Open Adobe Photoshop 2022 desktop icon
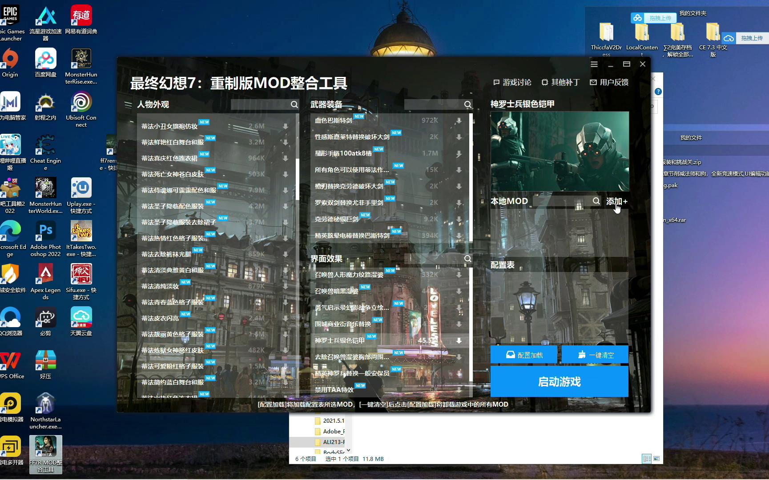 [x=45, y=238]
